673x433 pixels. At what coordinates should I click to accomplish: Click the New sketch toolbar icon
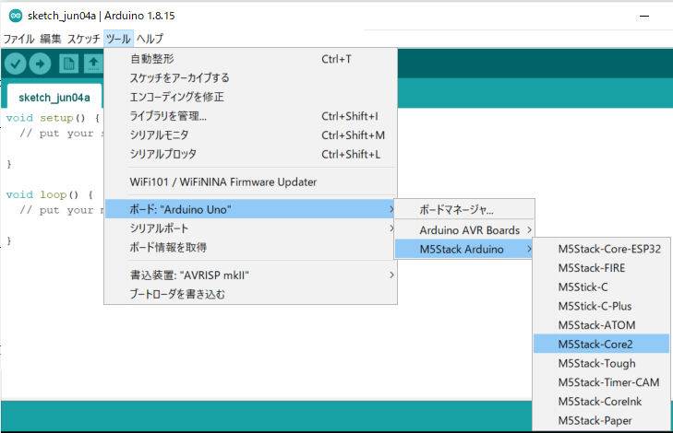pos(68,64)
